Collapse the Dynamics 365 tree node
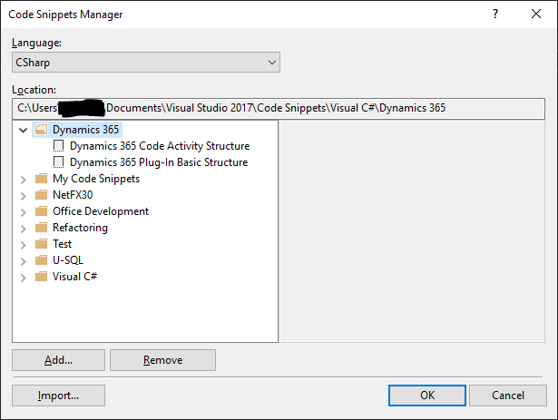This screenshot has width=558, height=420. (x=24, y=131)
